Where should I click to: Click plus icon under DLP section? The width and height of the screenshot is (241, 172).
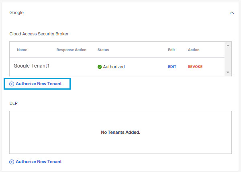click(12, 162)
